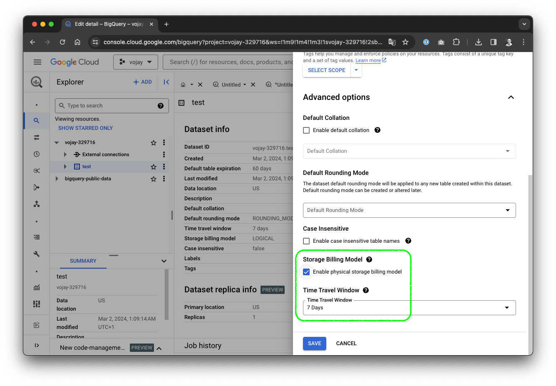Open the Google Cloud hamburger navigation menu
556x386 pixels.
(37, 62)
